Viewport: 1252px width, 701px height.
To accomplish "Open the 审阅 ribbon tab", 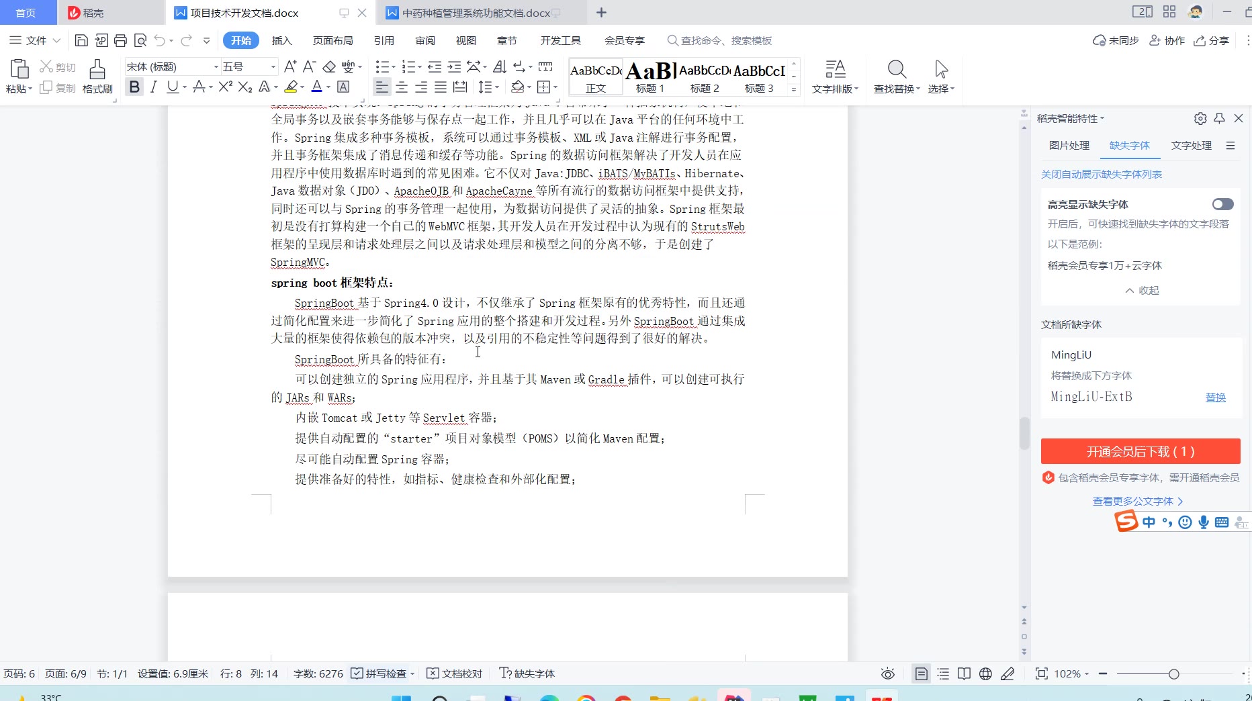I will (424, 40).
